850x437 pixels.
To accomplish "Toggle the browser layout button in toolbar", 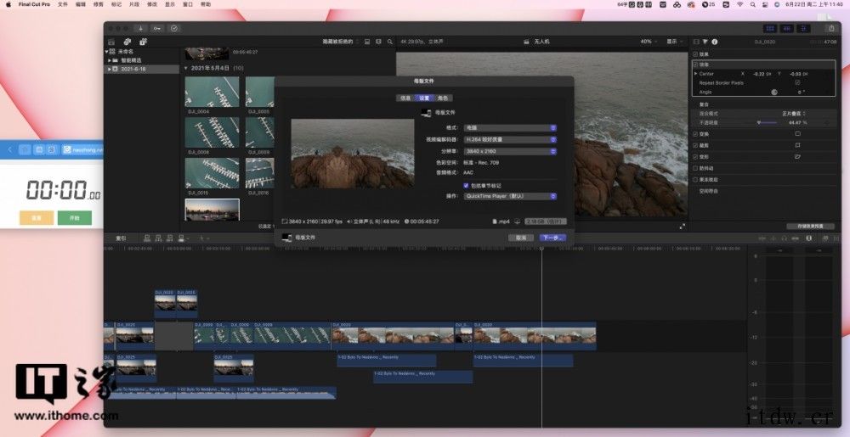I will [770, 28].
